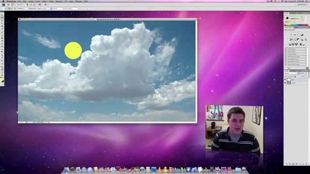
Task: Select the Crop tool
Action: tap(2, 26)
